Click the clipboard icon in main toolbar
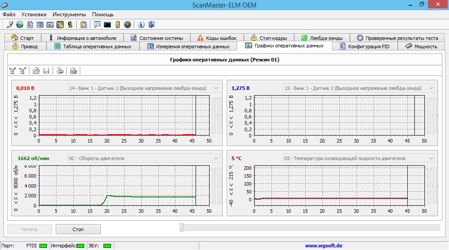This screenshot has height=250, width=449. [x=83, y=25]
